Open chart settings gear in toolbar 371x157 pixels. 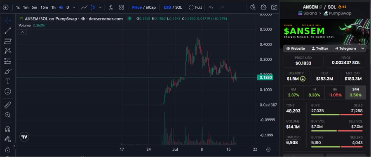click(x=263, y=7)
